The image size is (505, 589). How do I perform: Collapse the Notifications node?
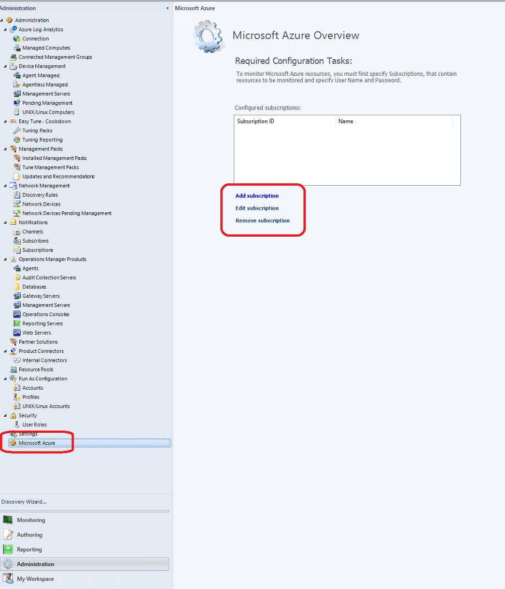(x=5, y=223)
